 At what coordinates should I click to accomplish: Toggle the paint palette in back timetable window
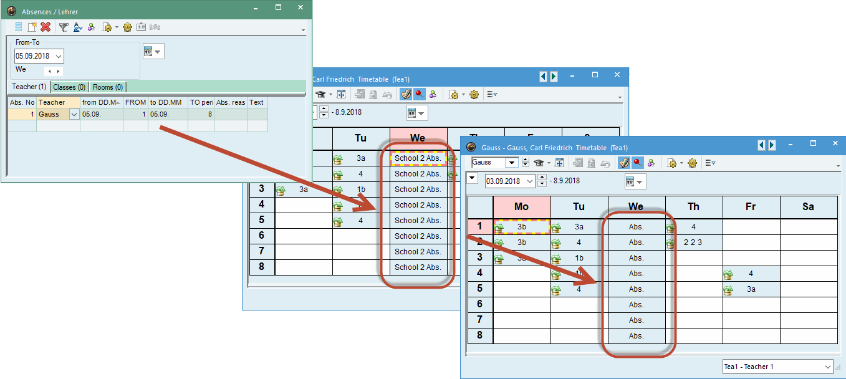406,94
